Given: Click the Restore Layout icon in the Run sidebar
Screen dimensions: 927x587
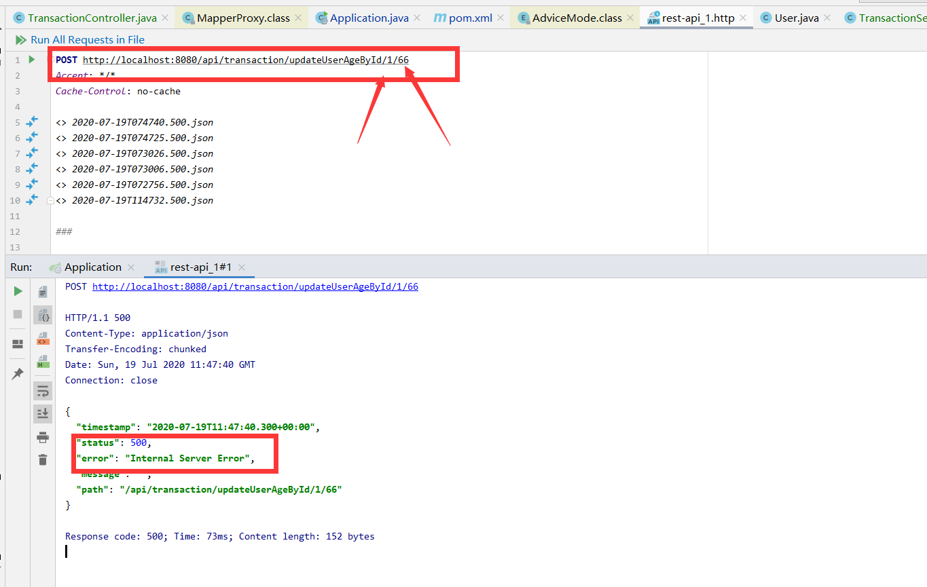Looking at the screenshot, I should point(18,344).
